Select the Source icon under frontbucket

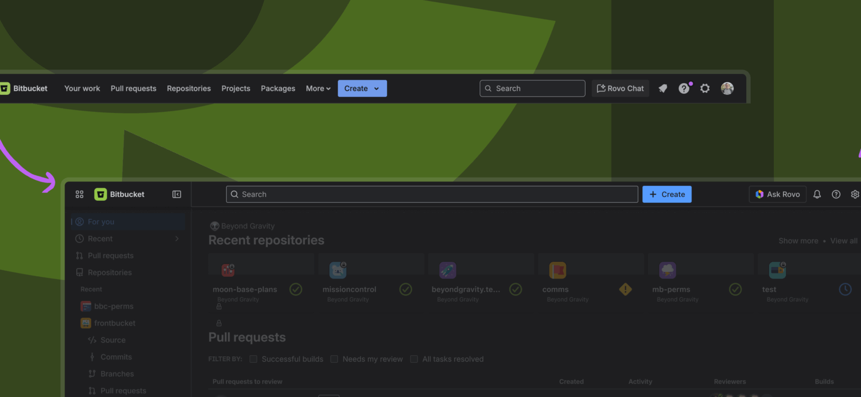click(x=93, y=340)
